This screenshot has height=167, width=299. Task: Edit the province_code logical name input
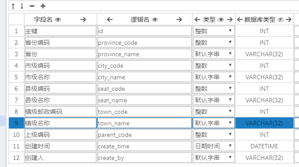coord(145,43)
